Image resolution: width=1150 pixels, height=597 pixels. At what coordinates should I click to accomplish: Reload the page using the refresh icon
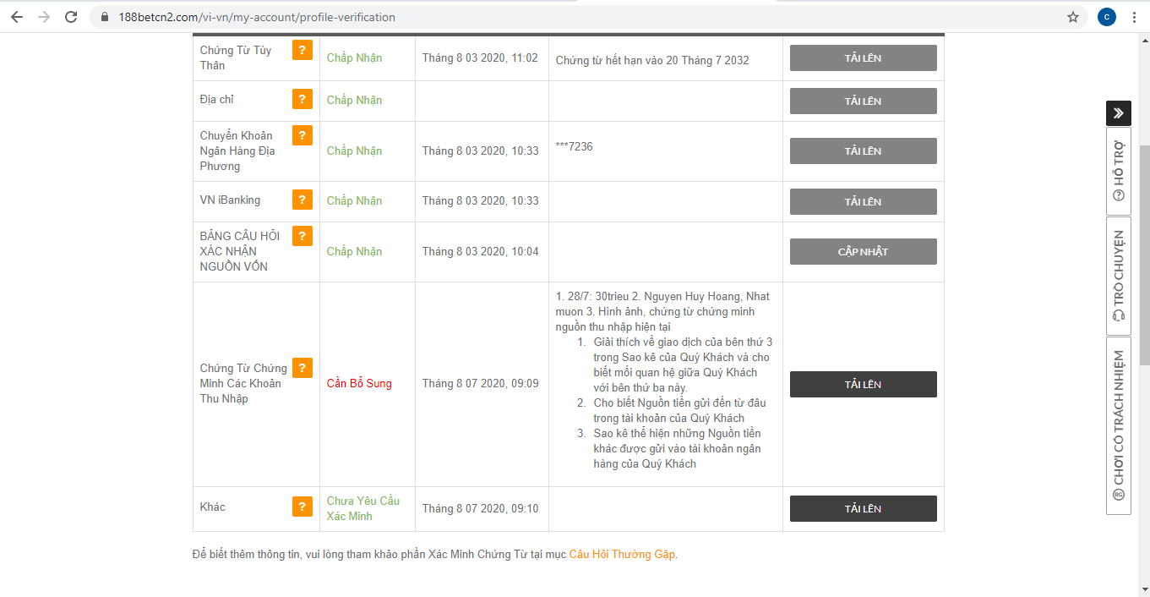[x=71, y=17]
